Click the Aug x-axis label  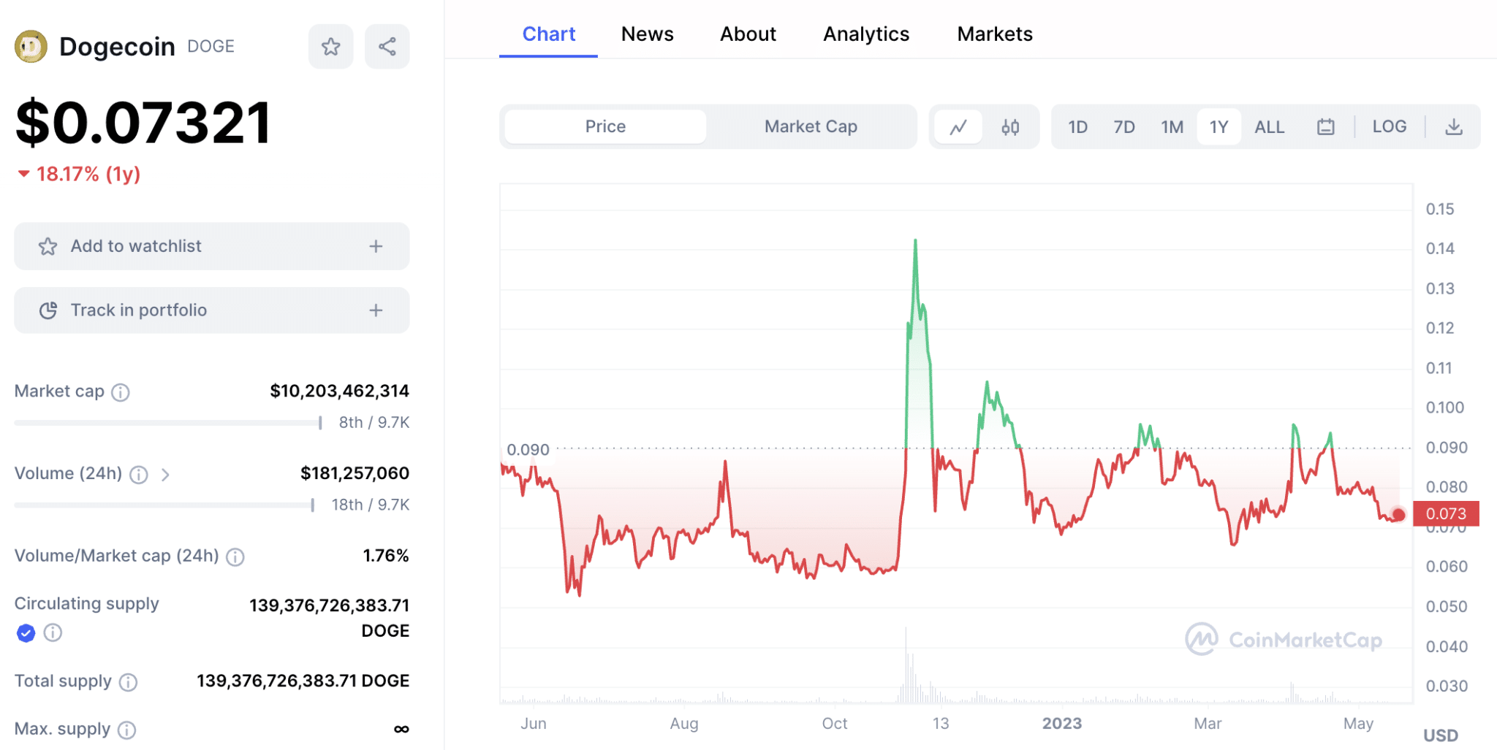point(684,724)
